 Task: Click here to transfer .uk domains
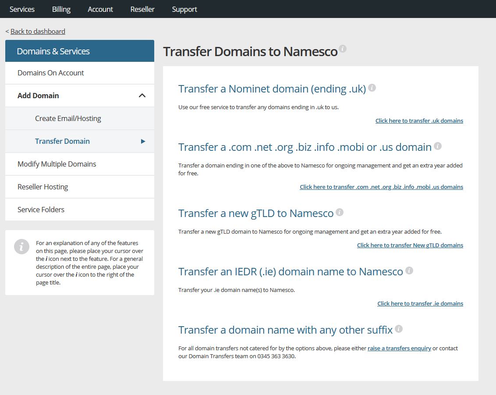[419, 121]
